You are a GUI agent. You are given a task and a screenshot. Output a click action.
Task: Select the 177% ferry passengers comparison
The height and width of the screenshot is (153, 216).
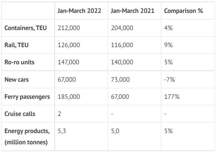[172, 97]
